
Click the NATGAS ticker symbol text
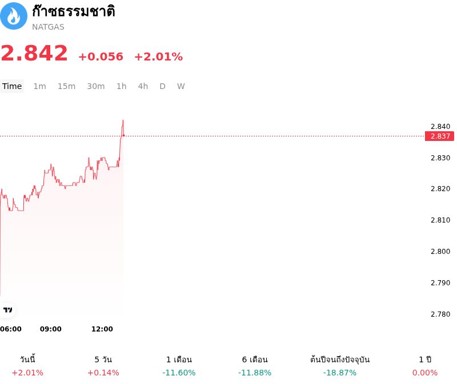tap(48, 27)
